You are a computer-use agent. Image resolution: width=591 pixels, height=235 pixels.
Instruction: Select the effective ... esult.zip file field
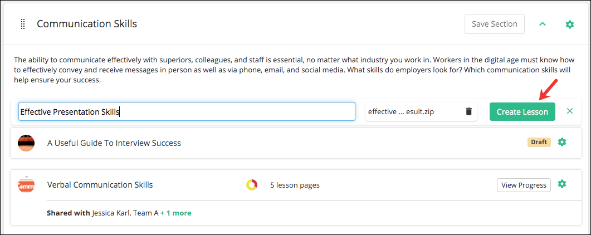pyautogui.click(x=421, y=111)
